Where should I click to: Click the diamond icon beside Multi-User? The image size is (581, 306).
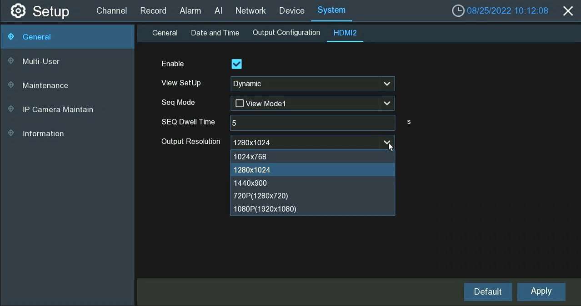click(11, 61)
